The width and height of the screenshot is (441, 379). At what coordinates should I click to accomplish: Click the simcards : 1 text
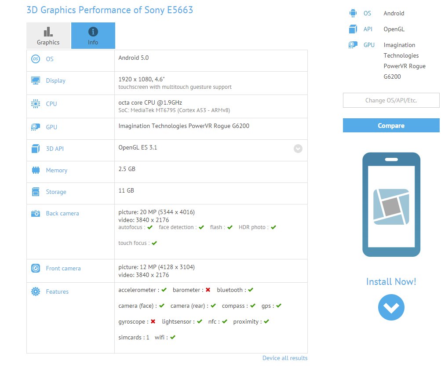(134, 337)
